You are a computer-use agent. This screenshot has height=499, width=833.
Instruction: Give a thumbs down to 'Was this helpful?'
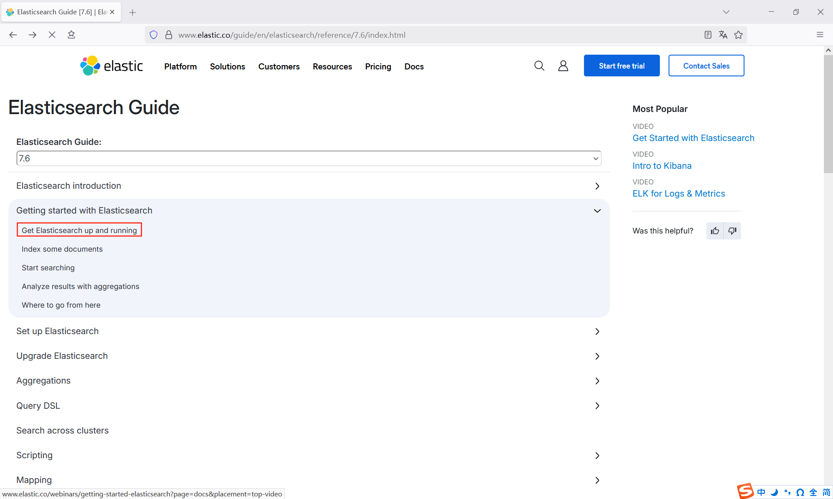click(x=732, y=230)
